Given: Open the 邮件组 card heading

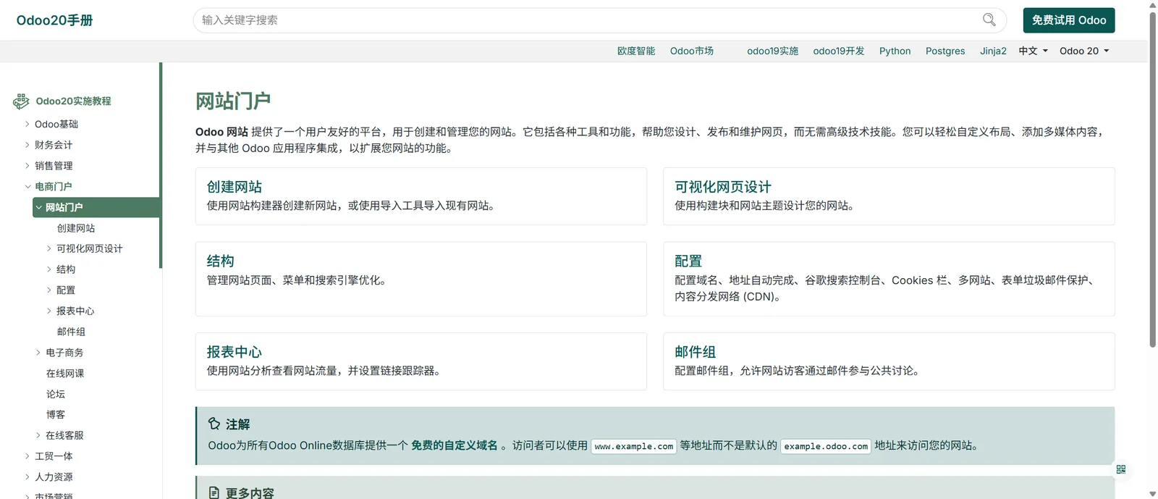Looking at the screenshot, I should tap(696, 352).
